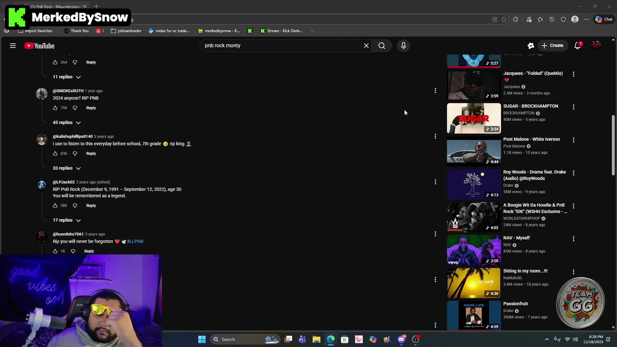
Task: Expand the 17 replies thread
Action: (67, 220)
